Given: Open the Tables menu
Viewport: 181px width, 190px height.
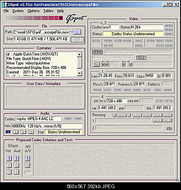Looking at the screenshot, I should point(48,11).
